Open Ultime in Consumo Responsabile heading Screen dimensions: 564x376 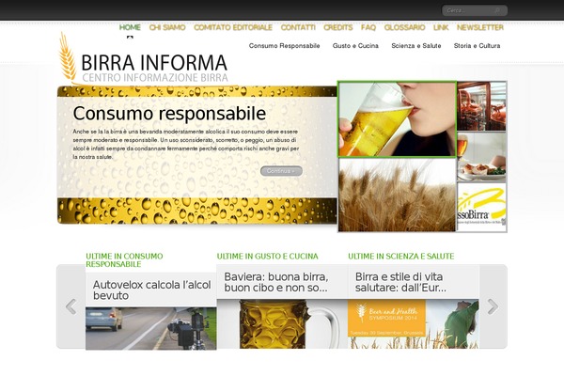pyautogui.click(x=124, y=260)
